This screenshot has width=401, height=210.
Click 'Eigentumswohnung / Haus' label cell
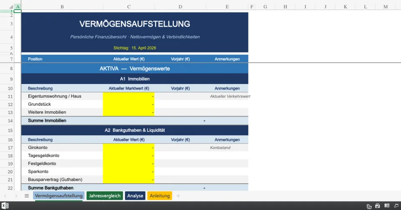(62, 96)
